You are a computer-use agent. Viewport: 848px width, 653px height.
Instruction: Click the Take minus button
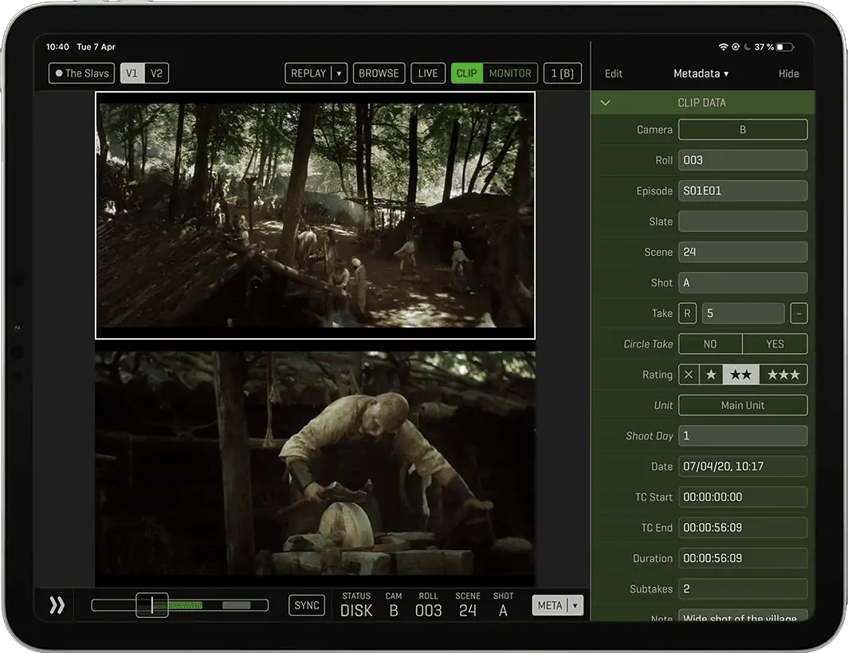(x=799, y=313)
